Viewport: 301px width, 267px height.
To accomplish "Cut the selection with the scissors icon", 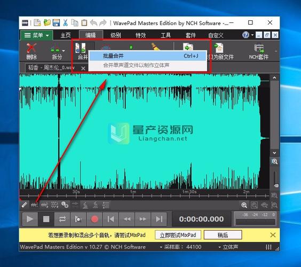I will (65, 23).
